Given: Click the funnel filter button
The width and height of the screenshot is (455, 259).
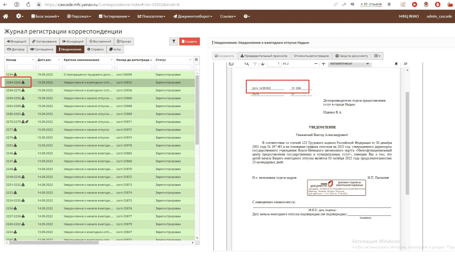Looking at the screenshot, I should [173, 42].
